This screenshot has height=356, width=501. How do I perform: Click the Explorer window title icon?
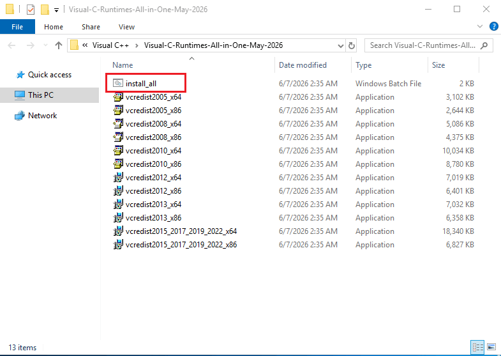pyautogui.click(x=10, y=10)
